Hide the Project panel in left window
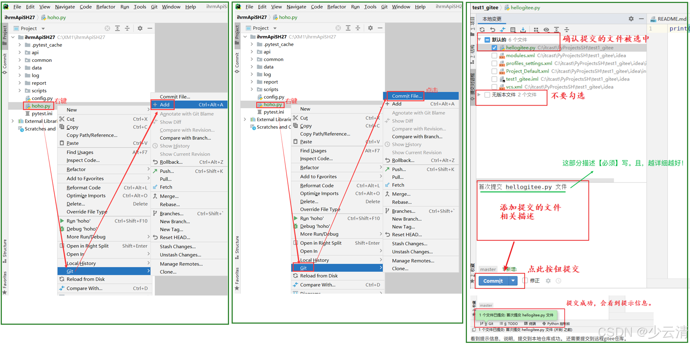 (x=150, y=28)
